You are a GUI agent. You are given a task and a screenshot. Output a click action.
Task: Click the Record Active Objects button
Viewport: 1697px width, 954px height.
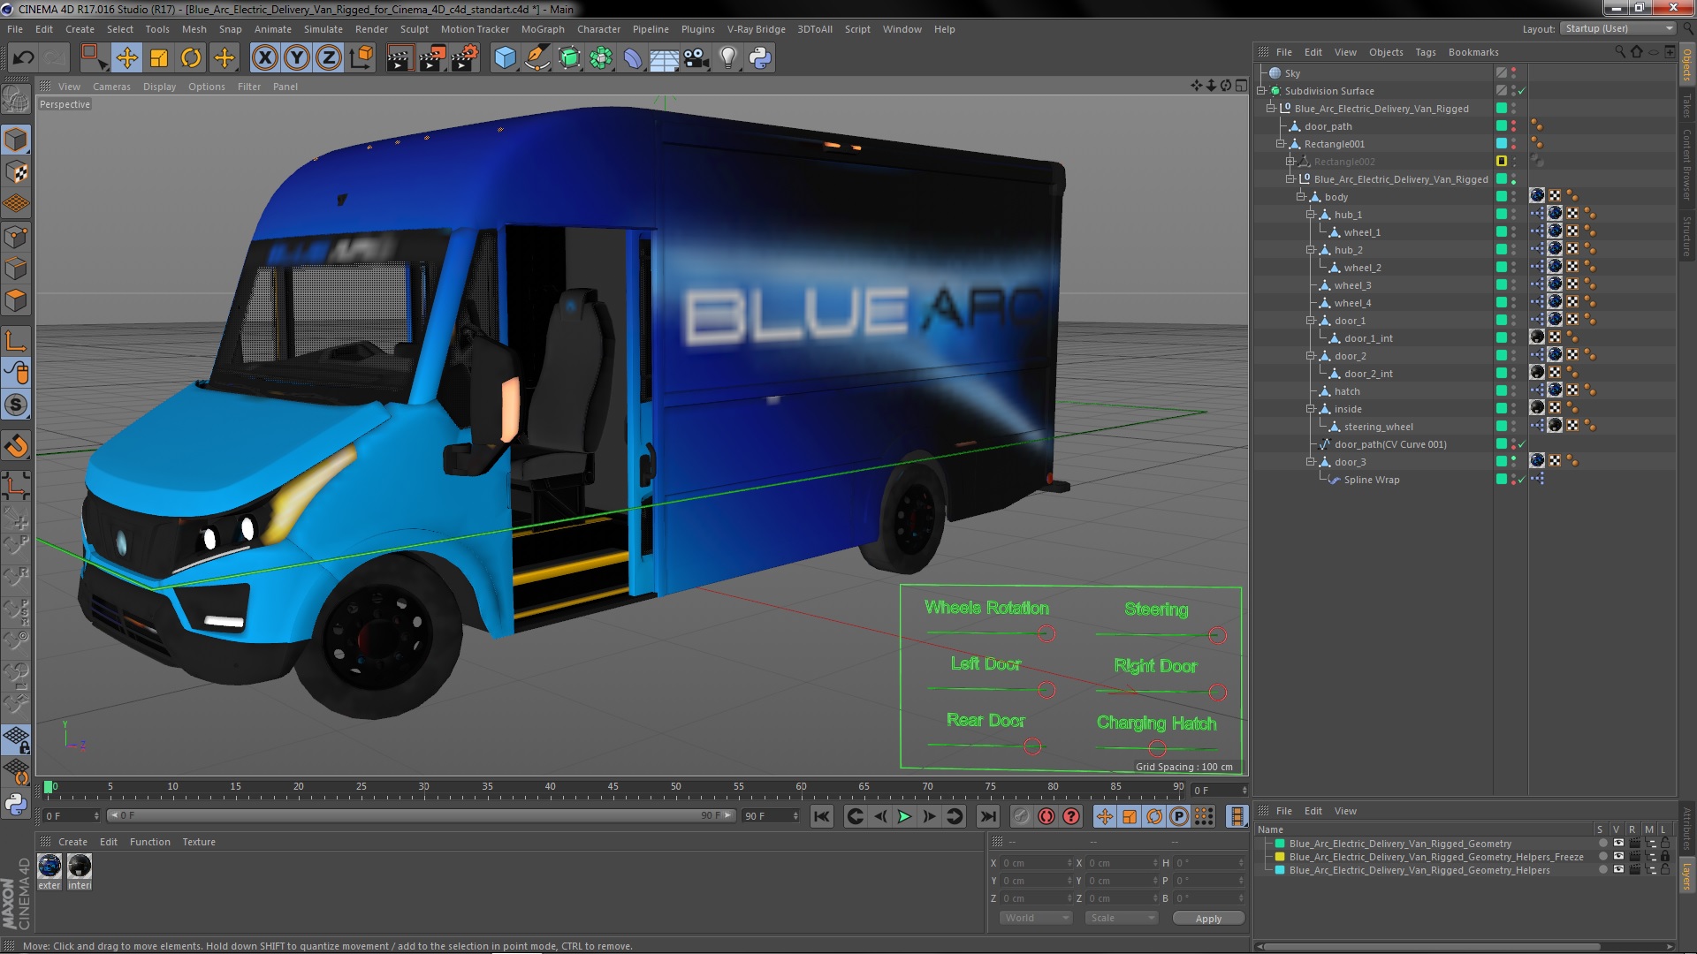click(x=1022, y=816)
